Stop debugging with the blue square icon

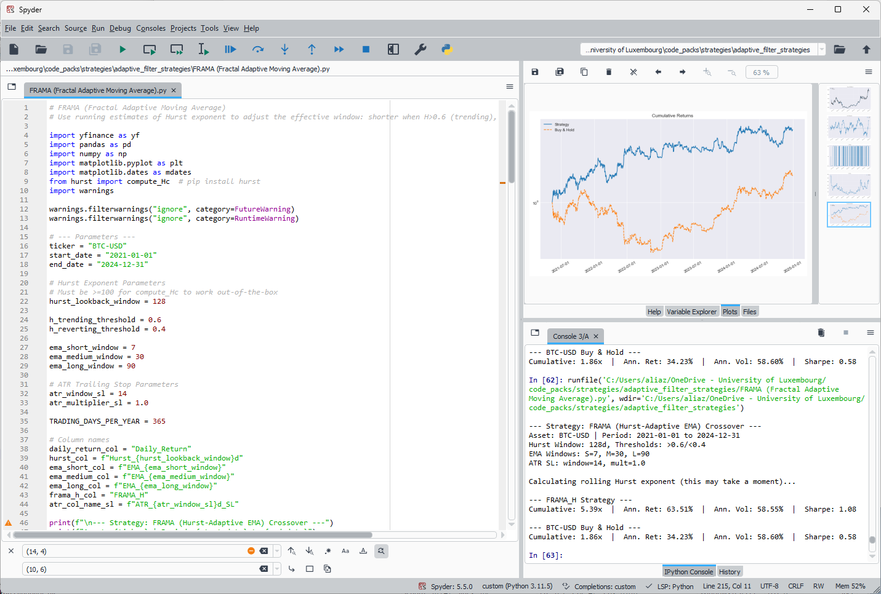(366, 49)
